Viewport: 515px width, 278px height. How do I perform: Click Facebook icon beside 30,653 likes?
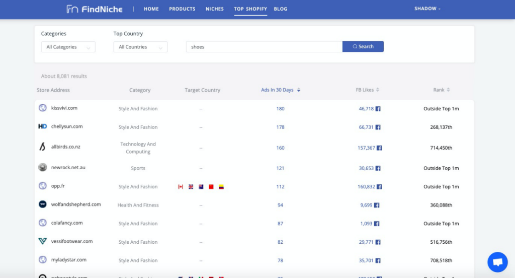pyautogui.click(x=378, y=168)
